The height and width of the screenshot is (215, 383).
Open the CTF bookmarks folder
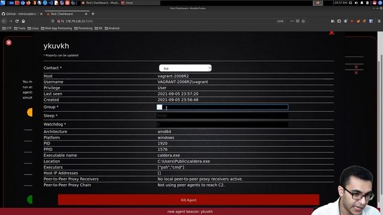[7, 28]
